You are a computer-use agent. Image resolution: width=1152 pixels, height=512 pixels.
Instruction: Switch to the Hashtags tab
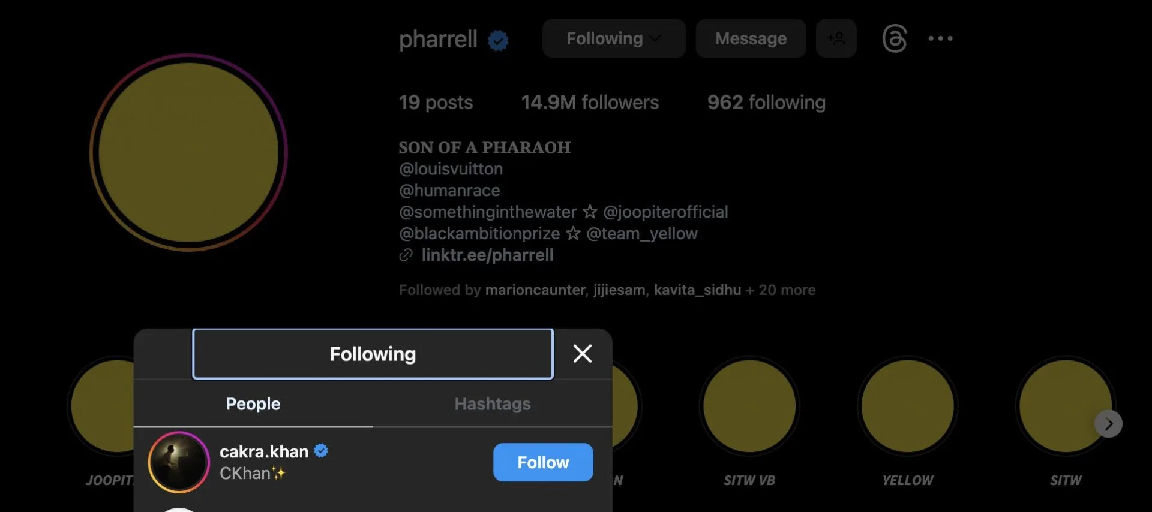click(492, 404)
